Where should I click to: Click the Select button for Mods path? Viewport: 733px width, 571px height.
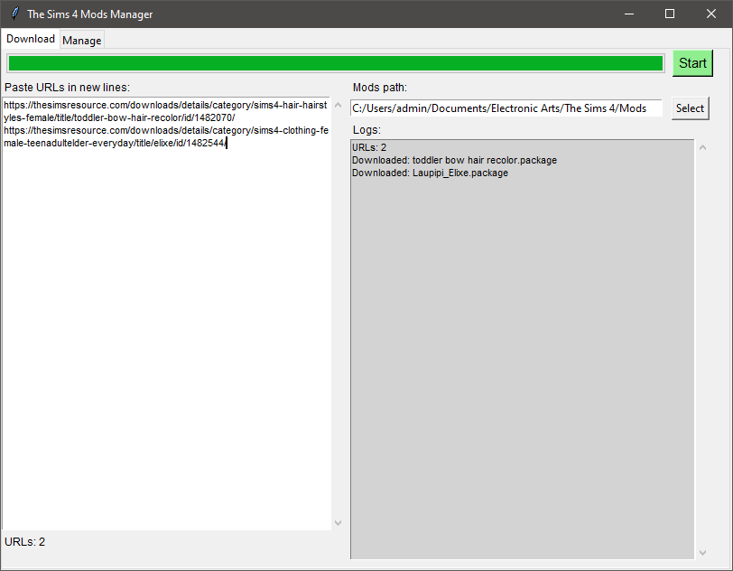coord(690,108)
